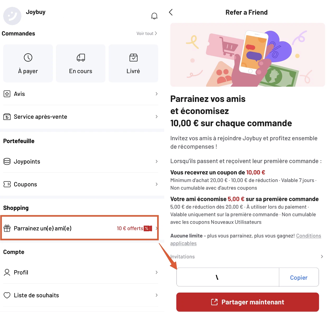This screenshot has width=329, height=312.
Task: Tap the Joybuy profile avatar
Action: [12, 16]
